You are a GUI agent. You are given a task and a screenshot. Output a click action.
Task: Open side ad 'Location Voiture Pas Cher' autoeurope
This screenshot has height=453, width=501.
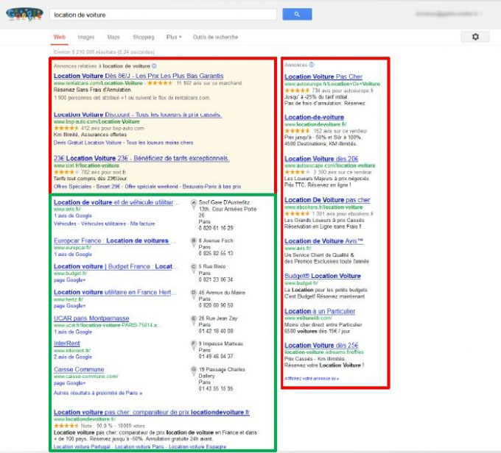[x=323, y=76]
